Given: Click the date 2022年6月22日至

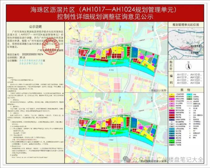Looking at the screenshot, I should tap(32, 61).
